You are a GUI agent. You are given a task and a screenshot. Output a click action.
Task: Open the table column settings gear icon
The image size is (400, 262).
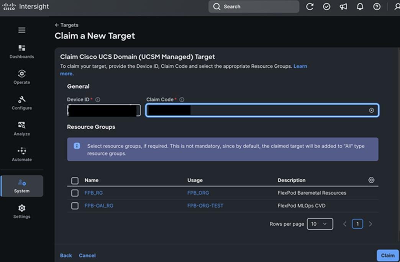(x=371, y=180)
